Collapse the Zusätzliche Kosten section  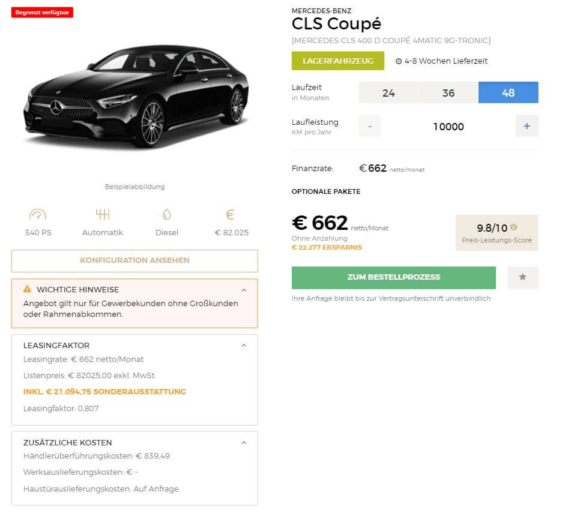click(x=244, y=443)
